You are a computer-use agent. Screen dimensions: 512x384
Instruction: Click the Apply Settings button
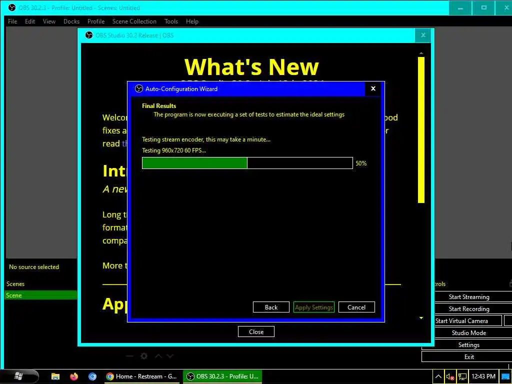(314, 307)
